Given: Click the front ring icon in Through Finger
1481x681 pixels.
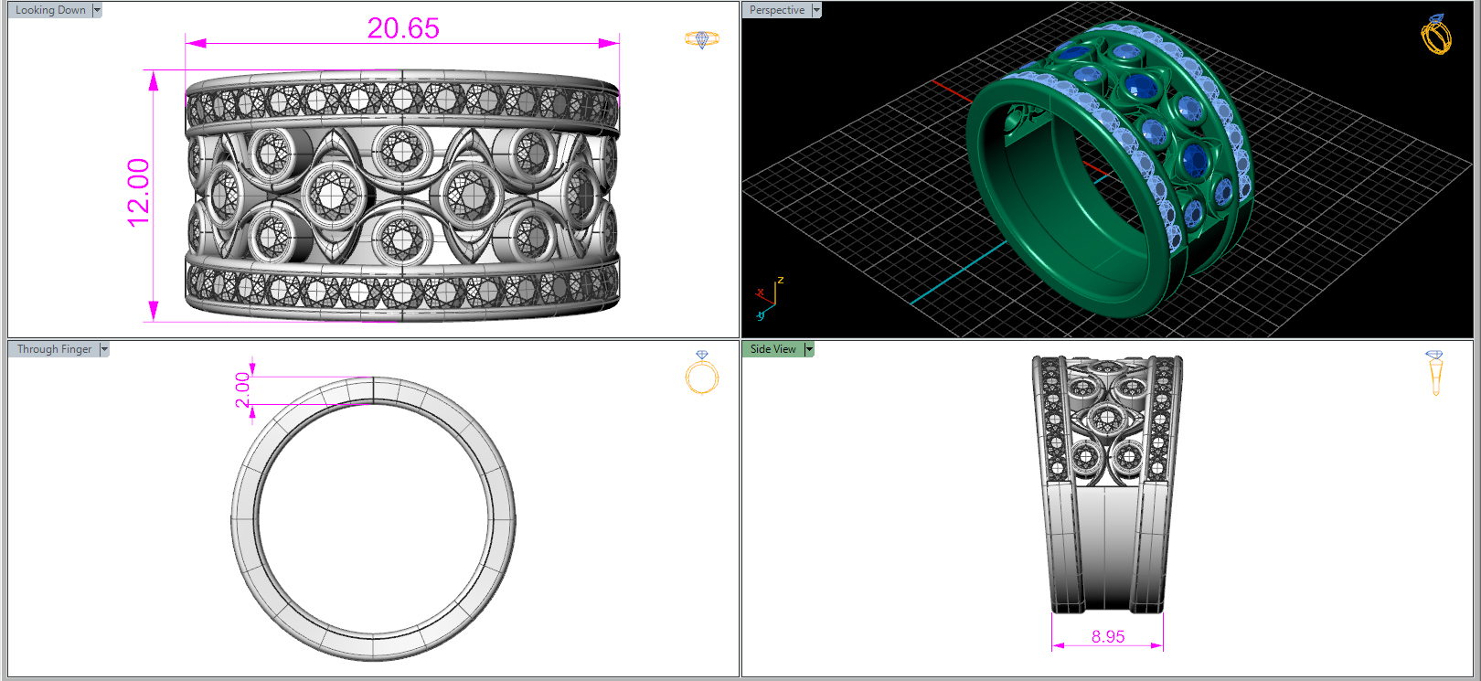Looking at the screenshot, I should point(702,372).
